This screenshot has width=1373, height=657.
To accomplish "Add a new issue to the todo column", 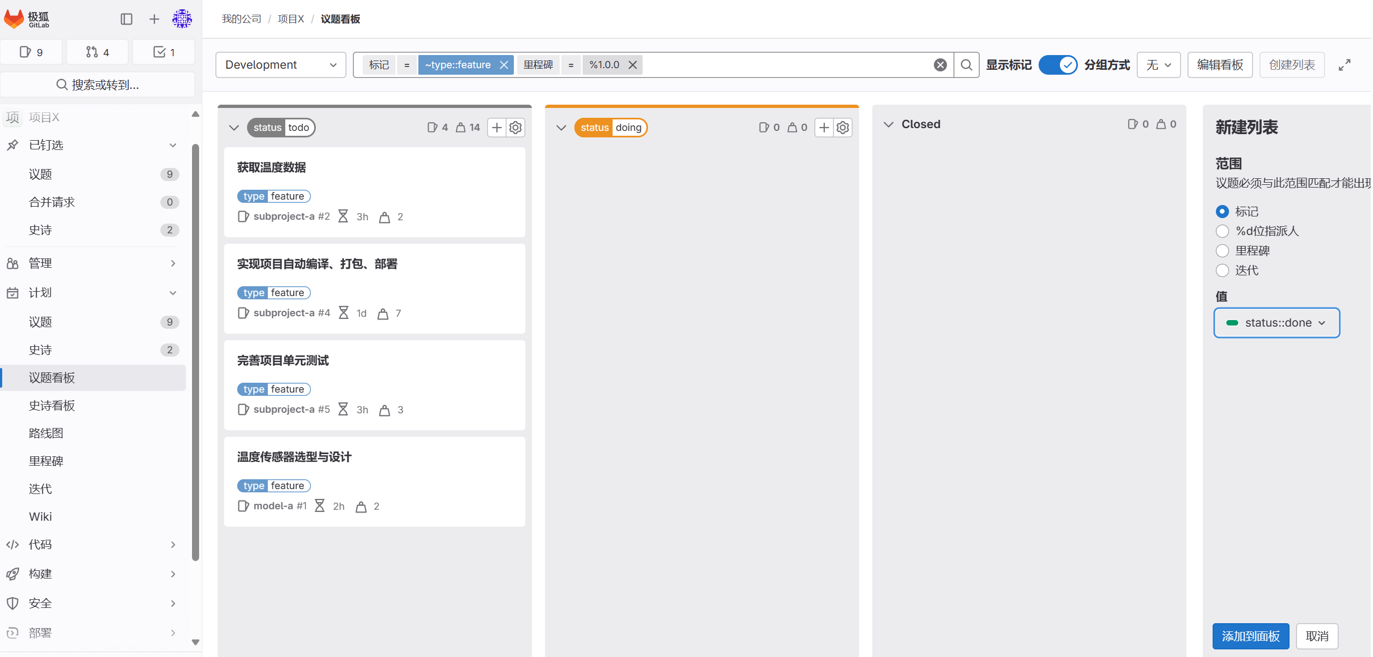I will pos(496,127).
